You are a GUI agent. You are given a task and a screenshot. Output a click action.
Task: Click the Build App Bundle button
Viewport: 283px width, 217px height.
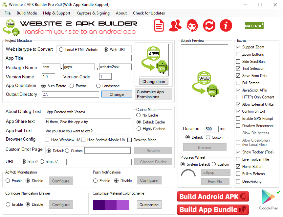point(213,209)
